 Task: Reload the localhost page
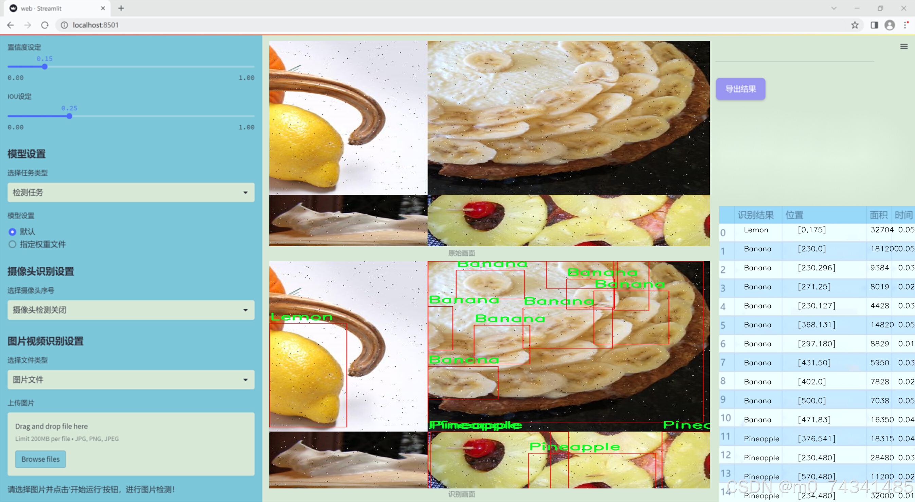45,25
